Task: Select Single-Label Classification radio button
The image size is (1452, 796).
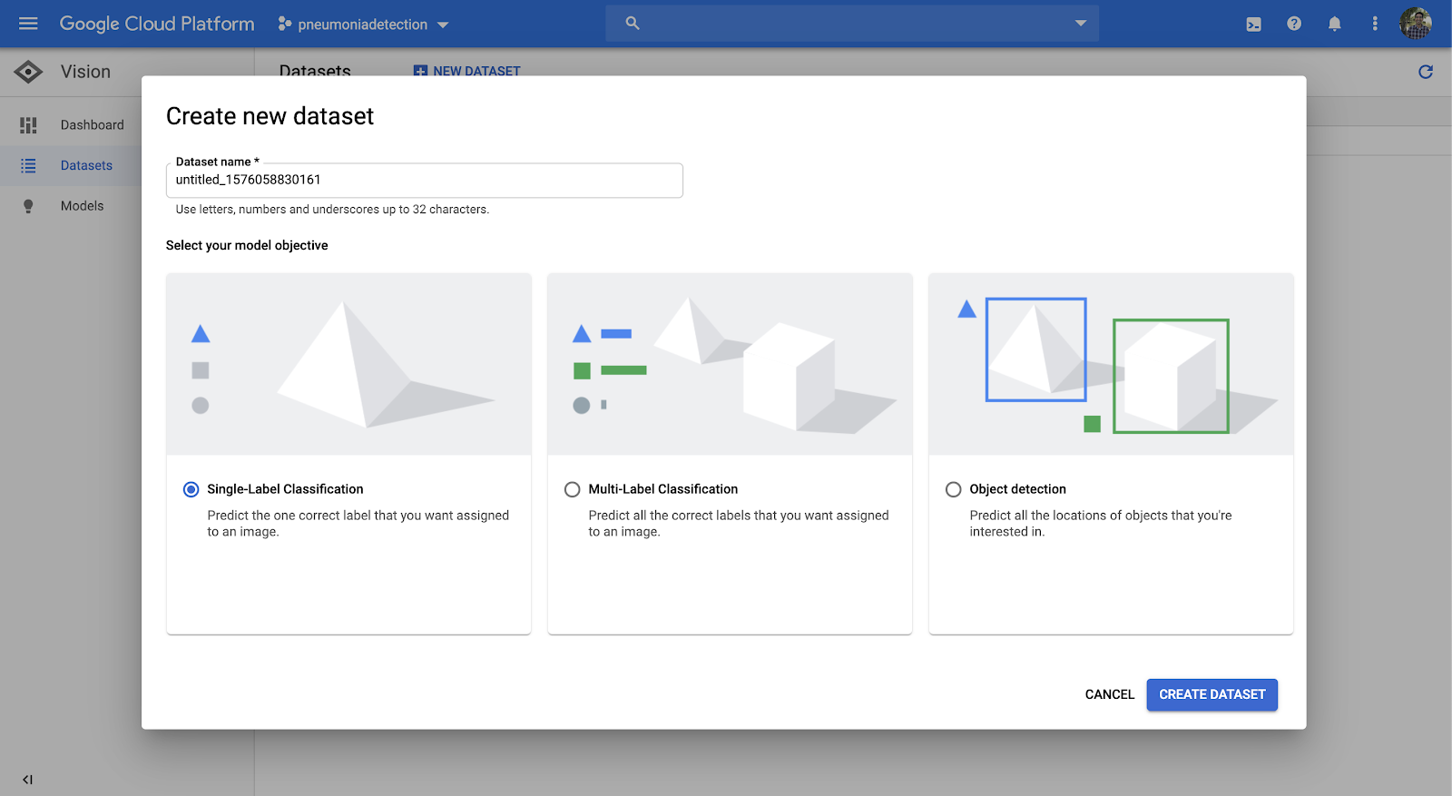Action: click(x=191, y=489)
